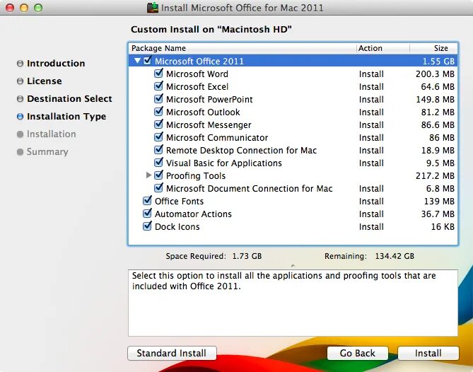Click the Remaining 134.42 GB text
473x372 pixels.
pyautogui.click(x=369, y=256)
